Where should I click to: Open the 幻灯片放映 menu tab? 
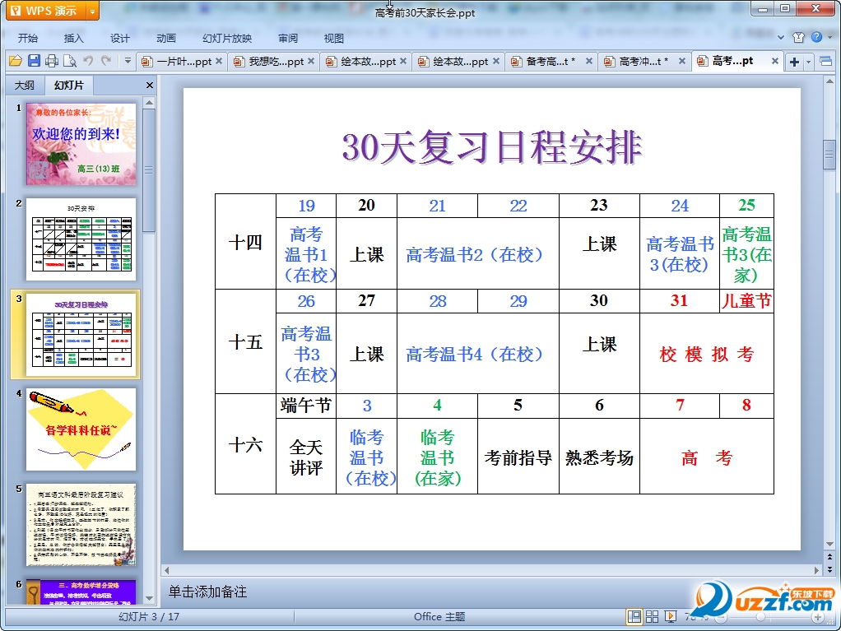pos(227,38)
